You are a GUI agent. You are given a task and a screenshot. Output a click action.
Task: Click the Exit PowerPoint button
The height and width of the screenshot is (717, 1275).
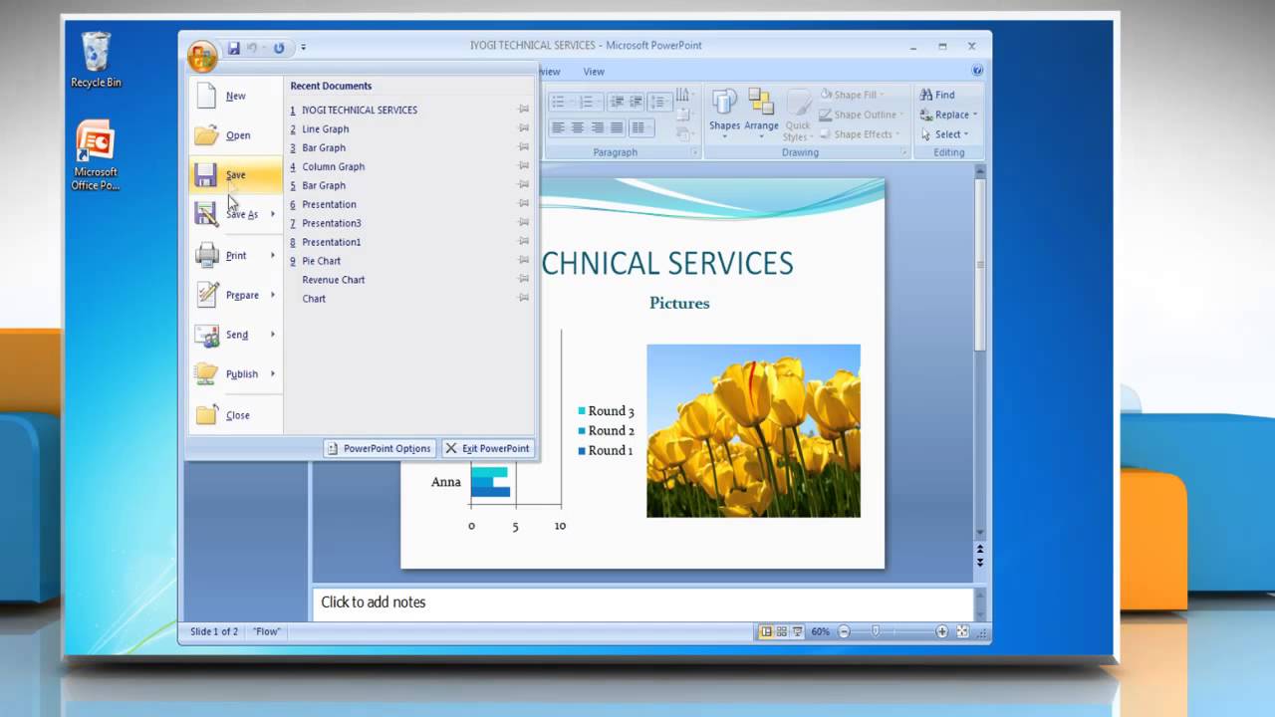click(x=488, y=448)
